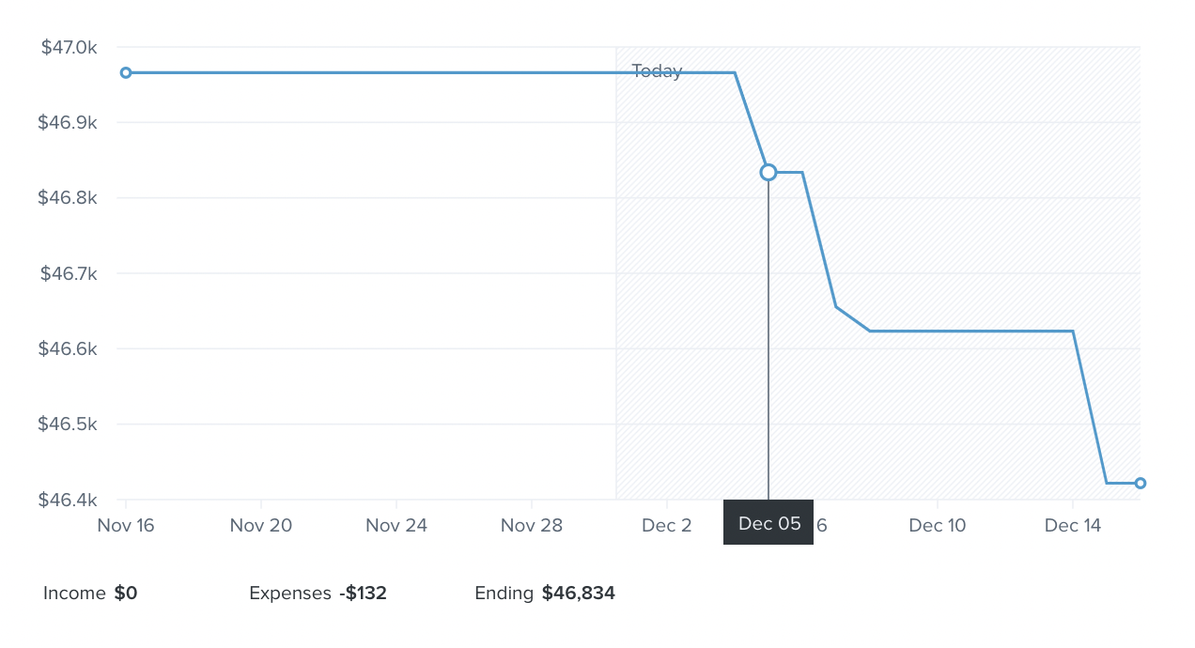
Task: Click the Income $0 summary
Action: (x=90, y=594)
